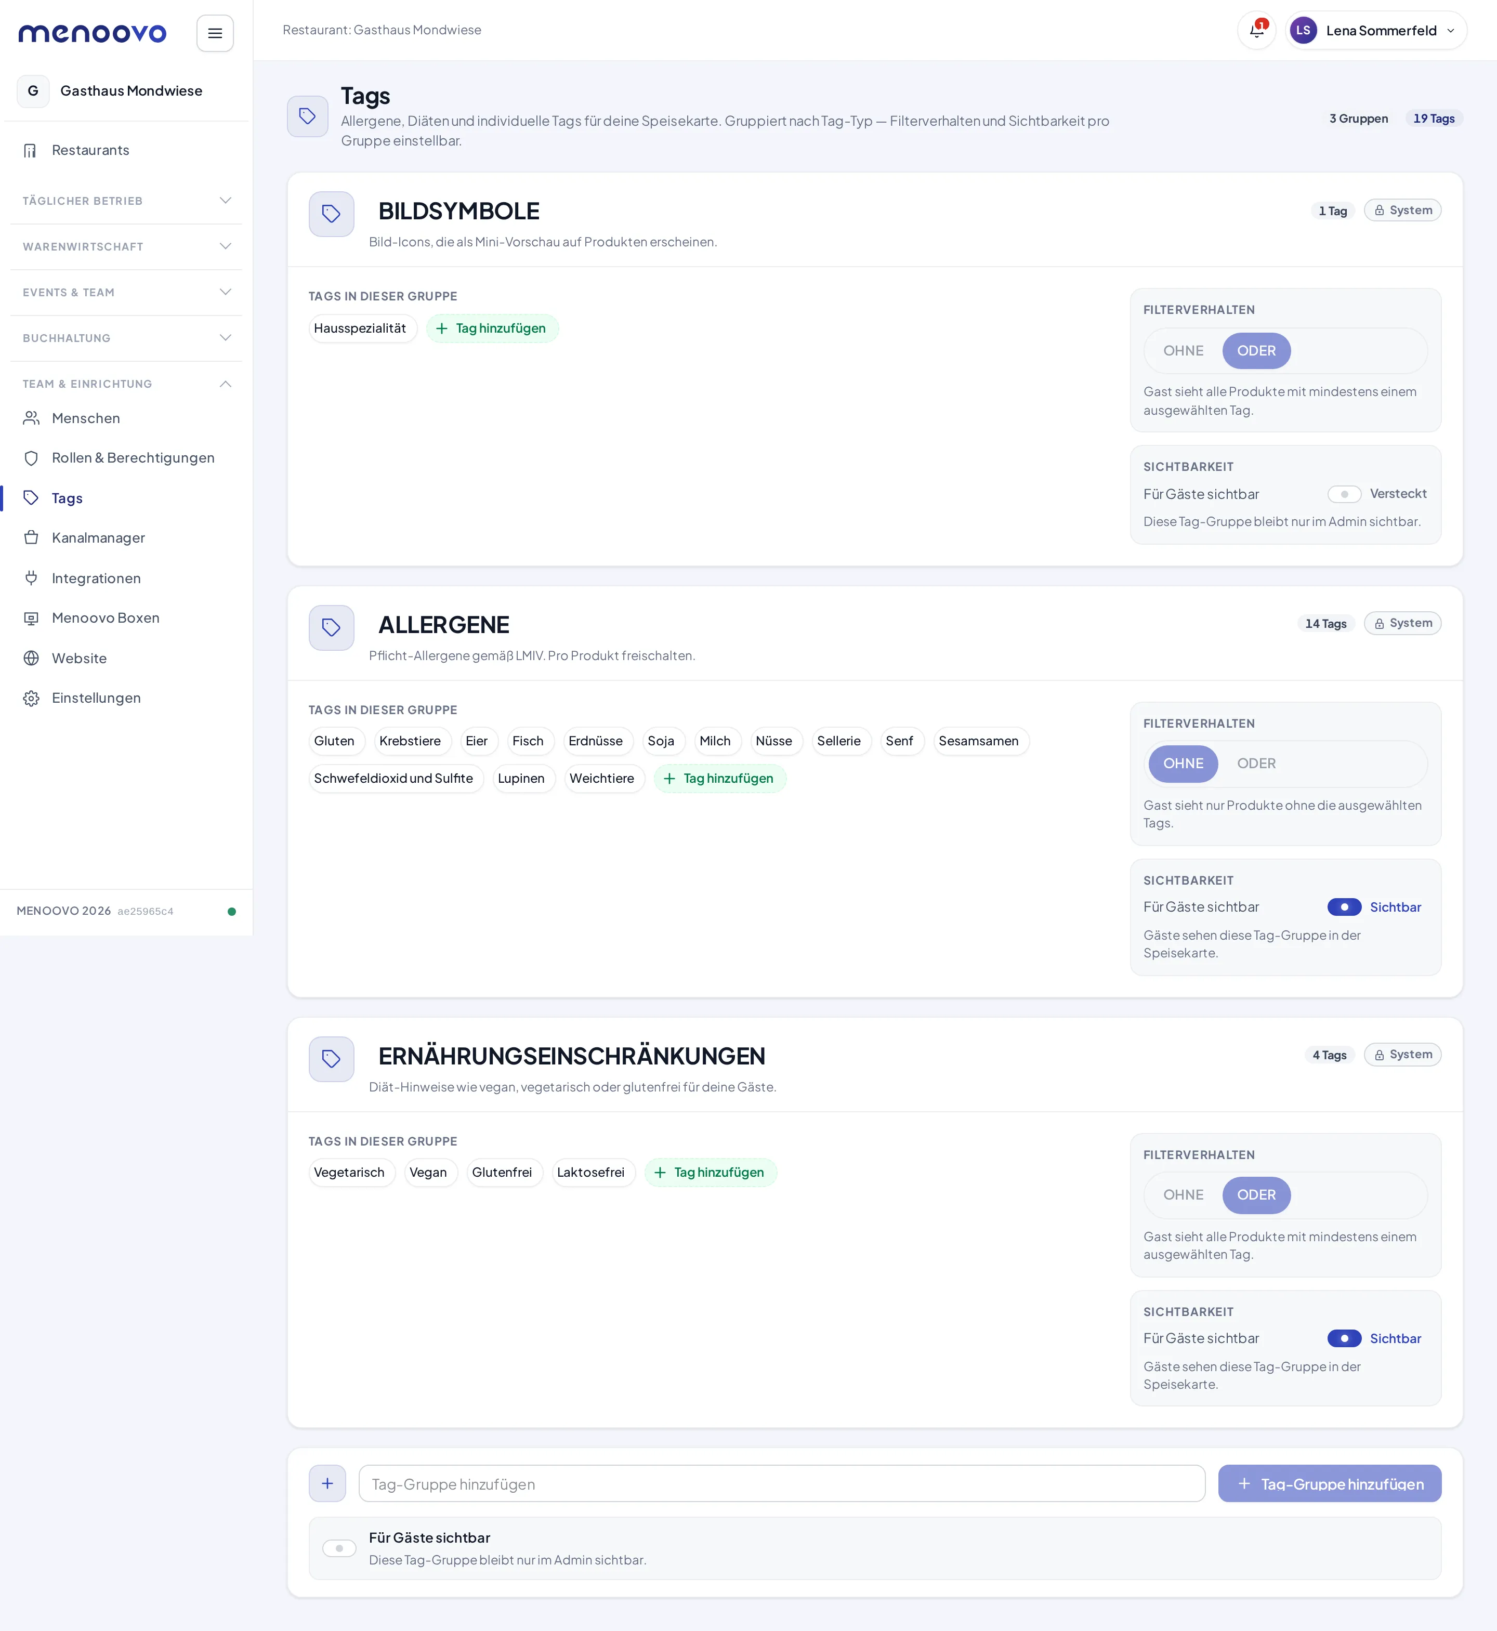Toggle guest visibility for BILDSYMBOLE group
1497x1631 pixels.
[x=1344, y=494]
